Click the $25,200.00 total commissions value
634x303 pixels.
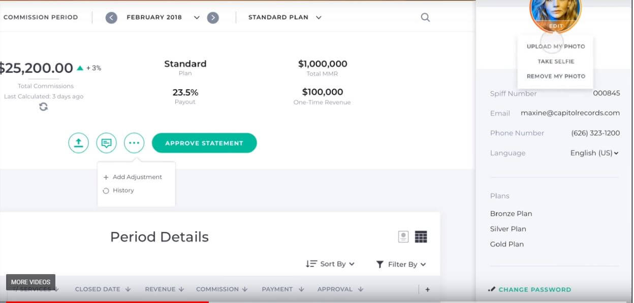[36, 68]
